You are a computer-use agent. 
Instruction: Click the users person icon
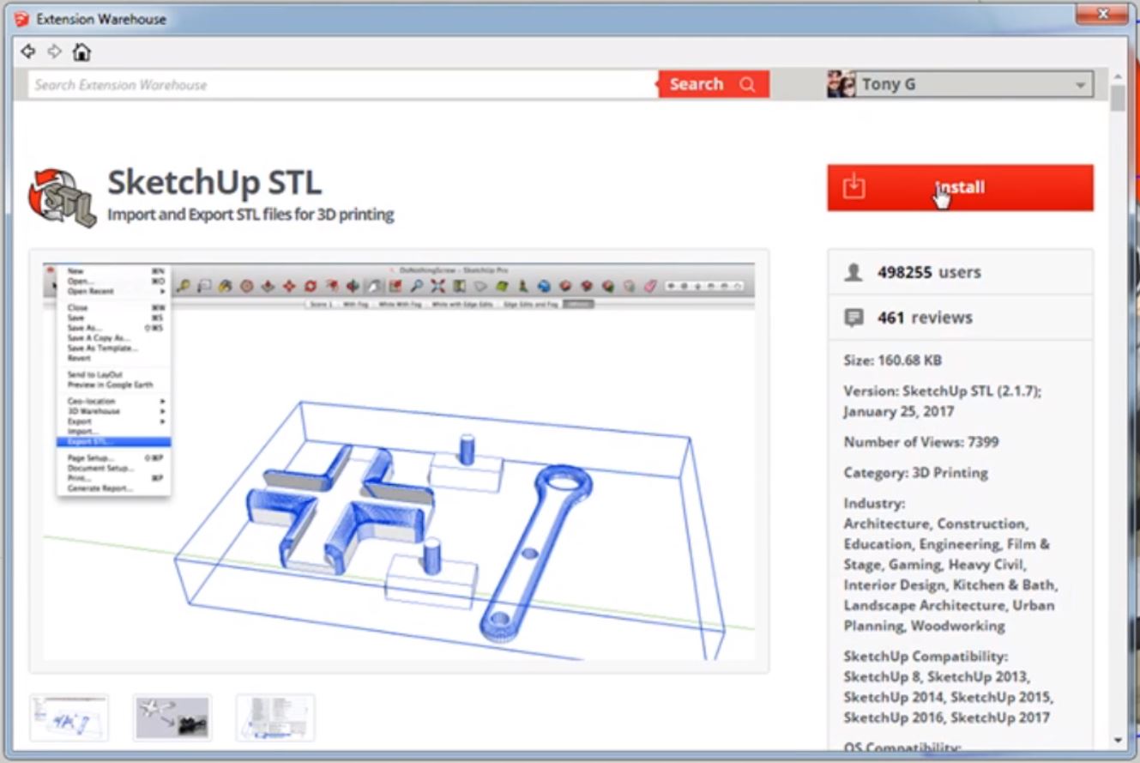853,272
